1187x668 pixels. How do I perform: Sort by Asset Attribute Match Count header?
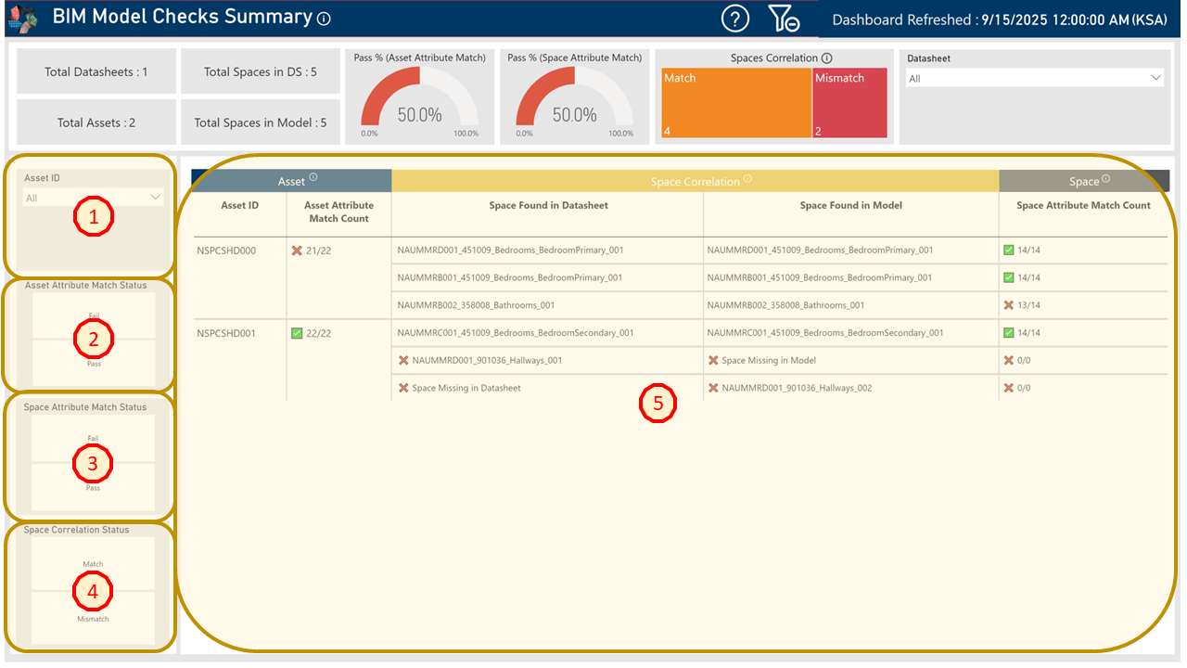click(x=338, y=212)
